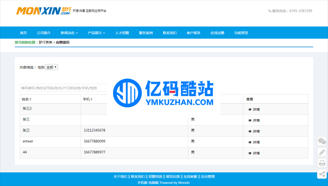Click 关于我们 footer link
Image resolution: width=328 pixels, height=186 pixels.
120,176
